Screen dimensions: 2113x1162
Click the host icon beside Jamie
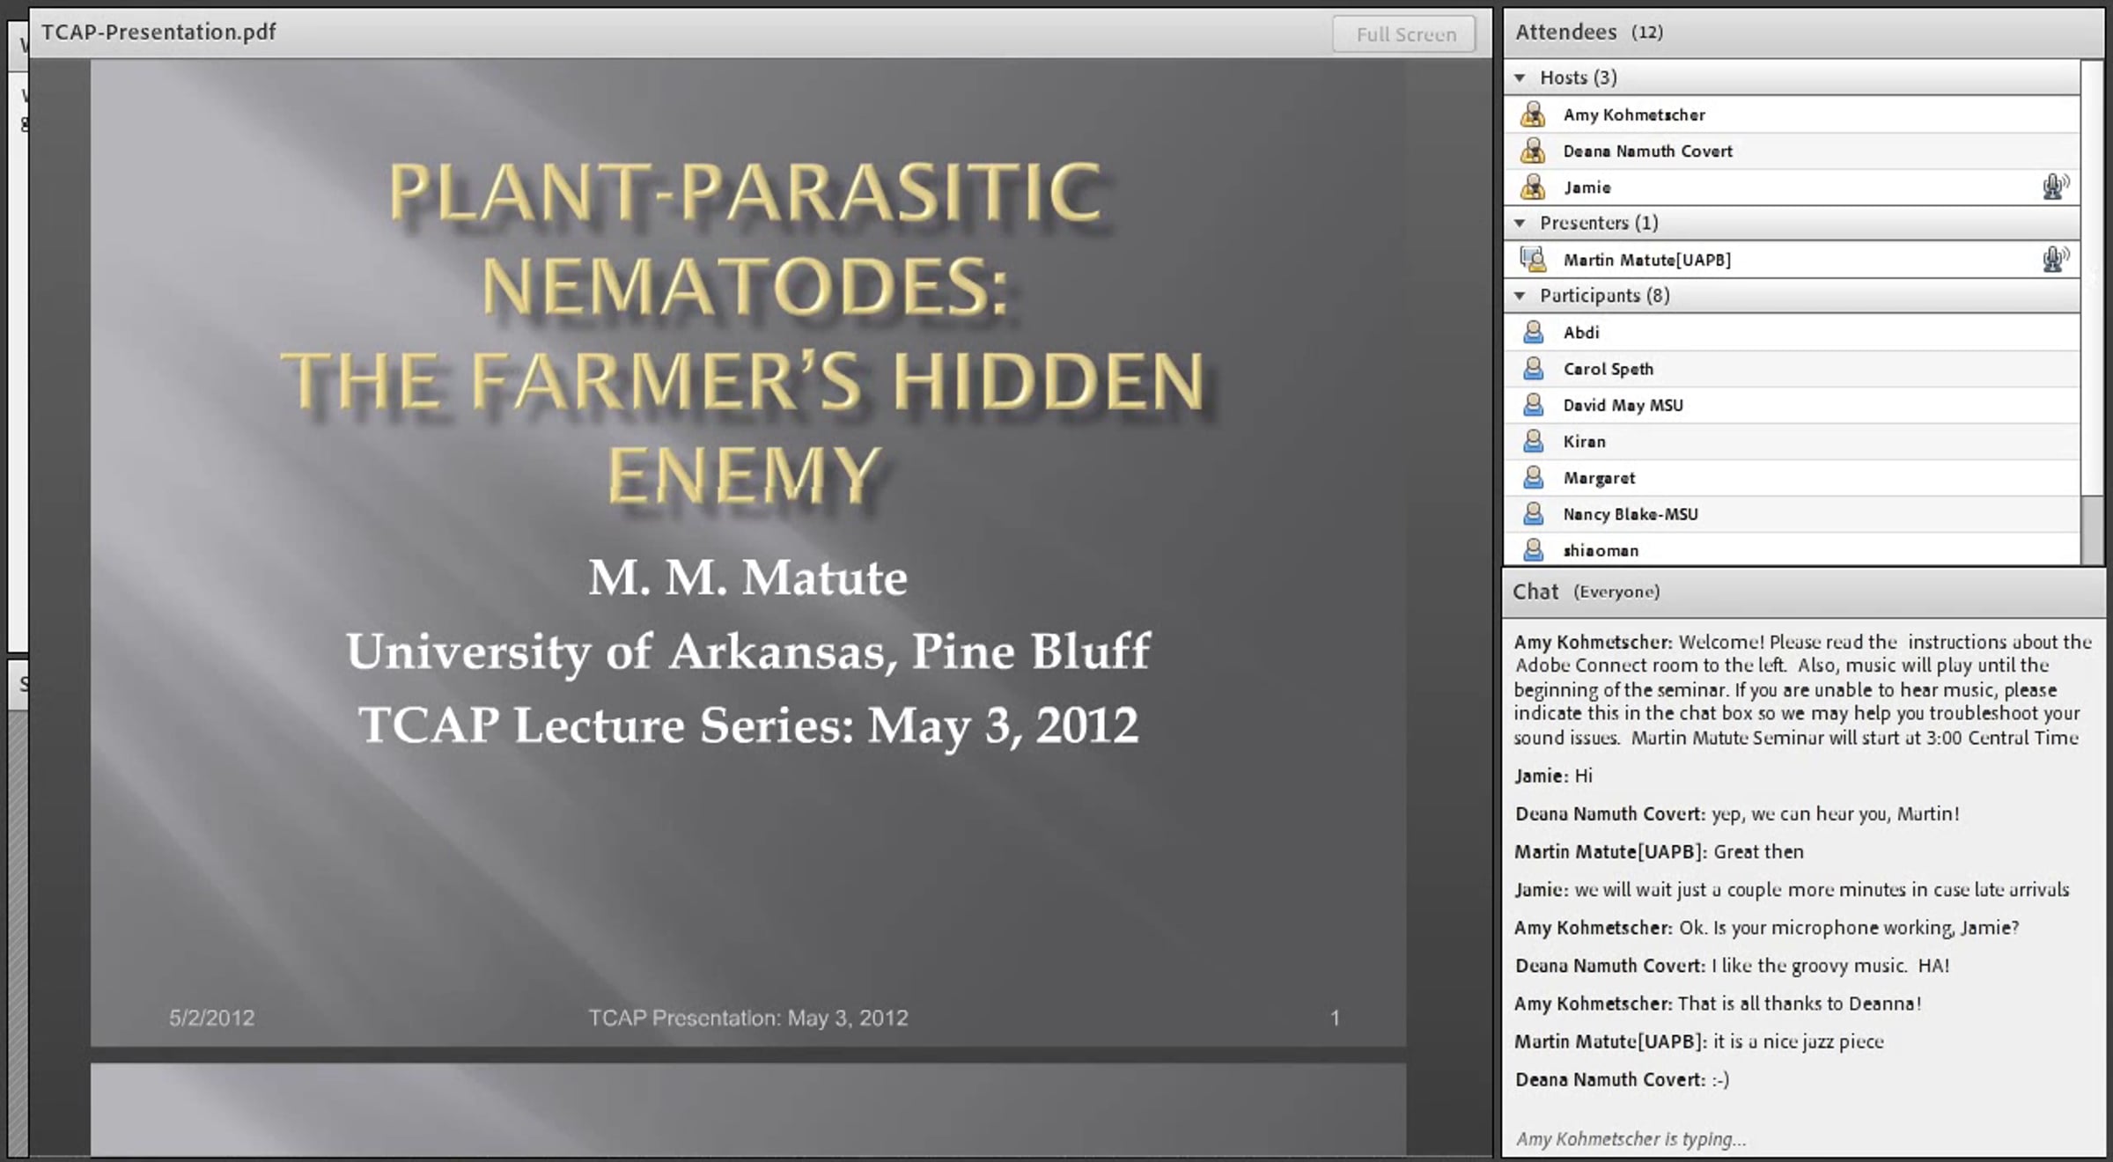tap(1533, 187)
